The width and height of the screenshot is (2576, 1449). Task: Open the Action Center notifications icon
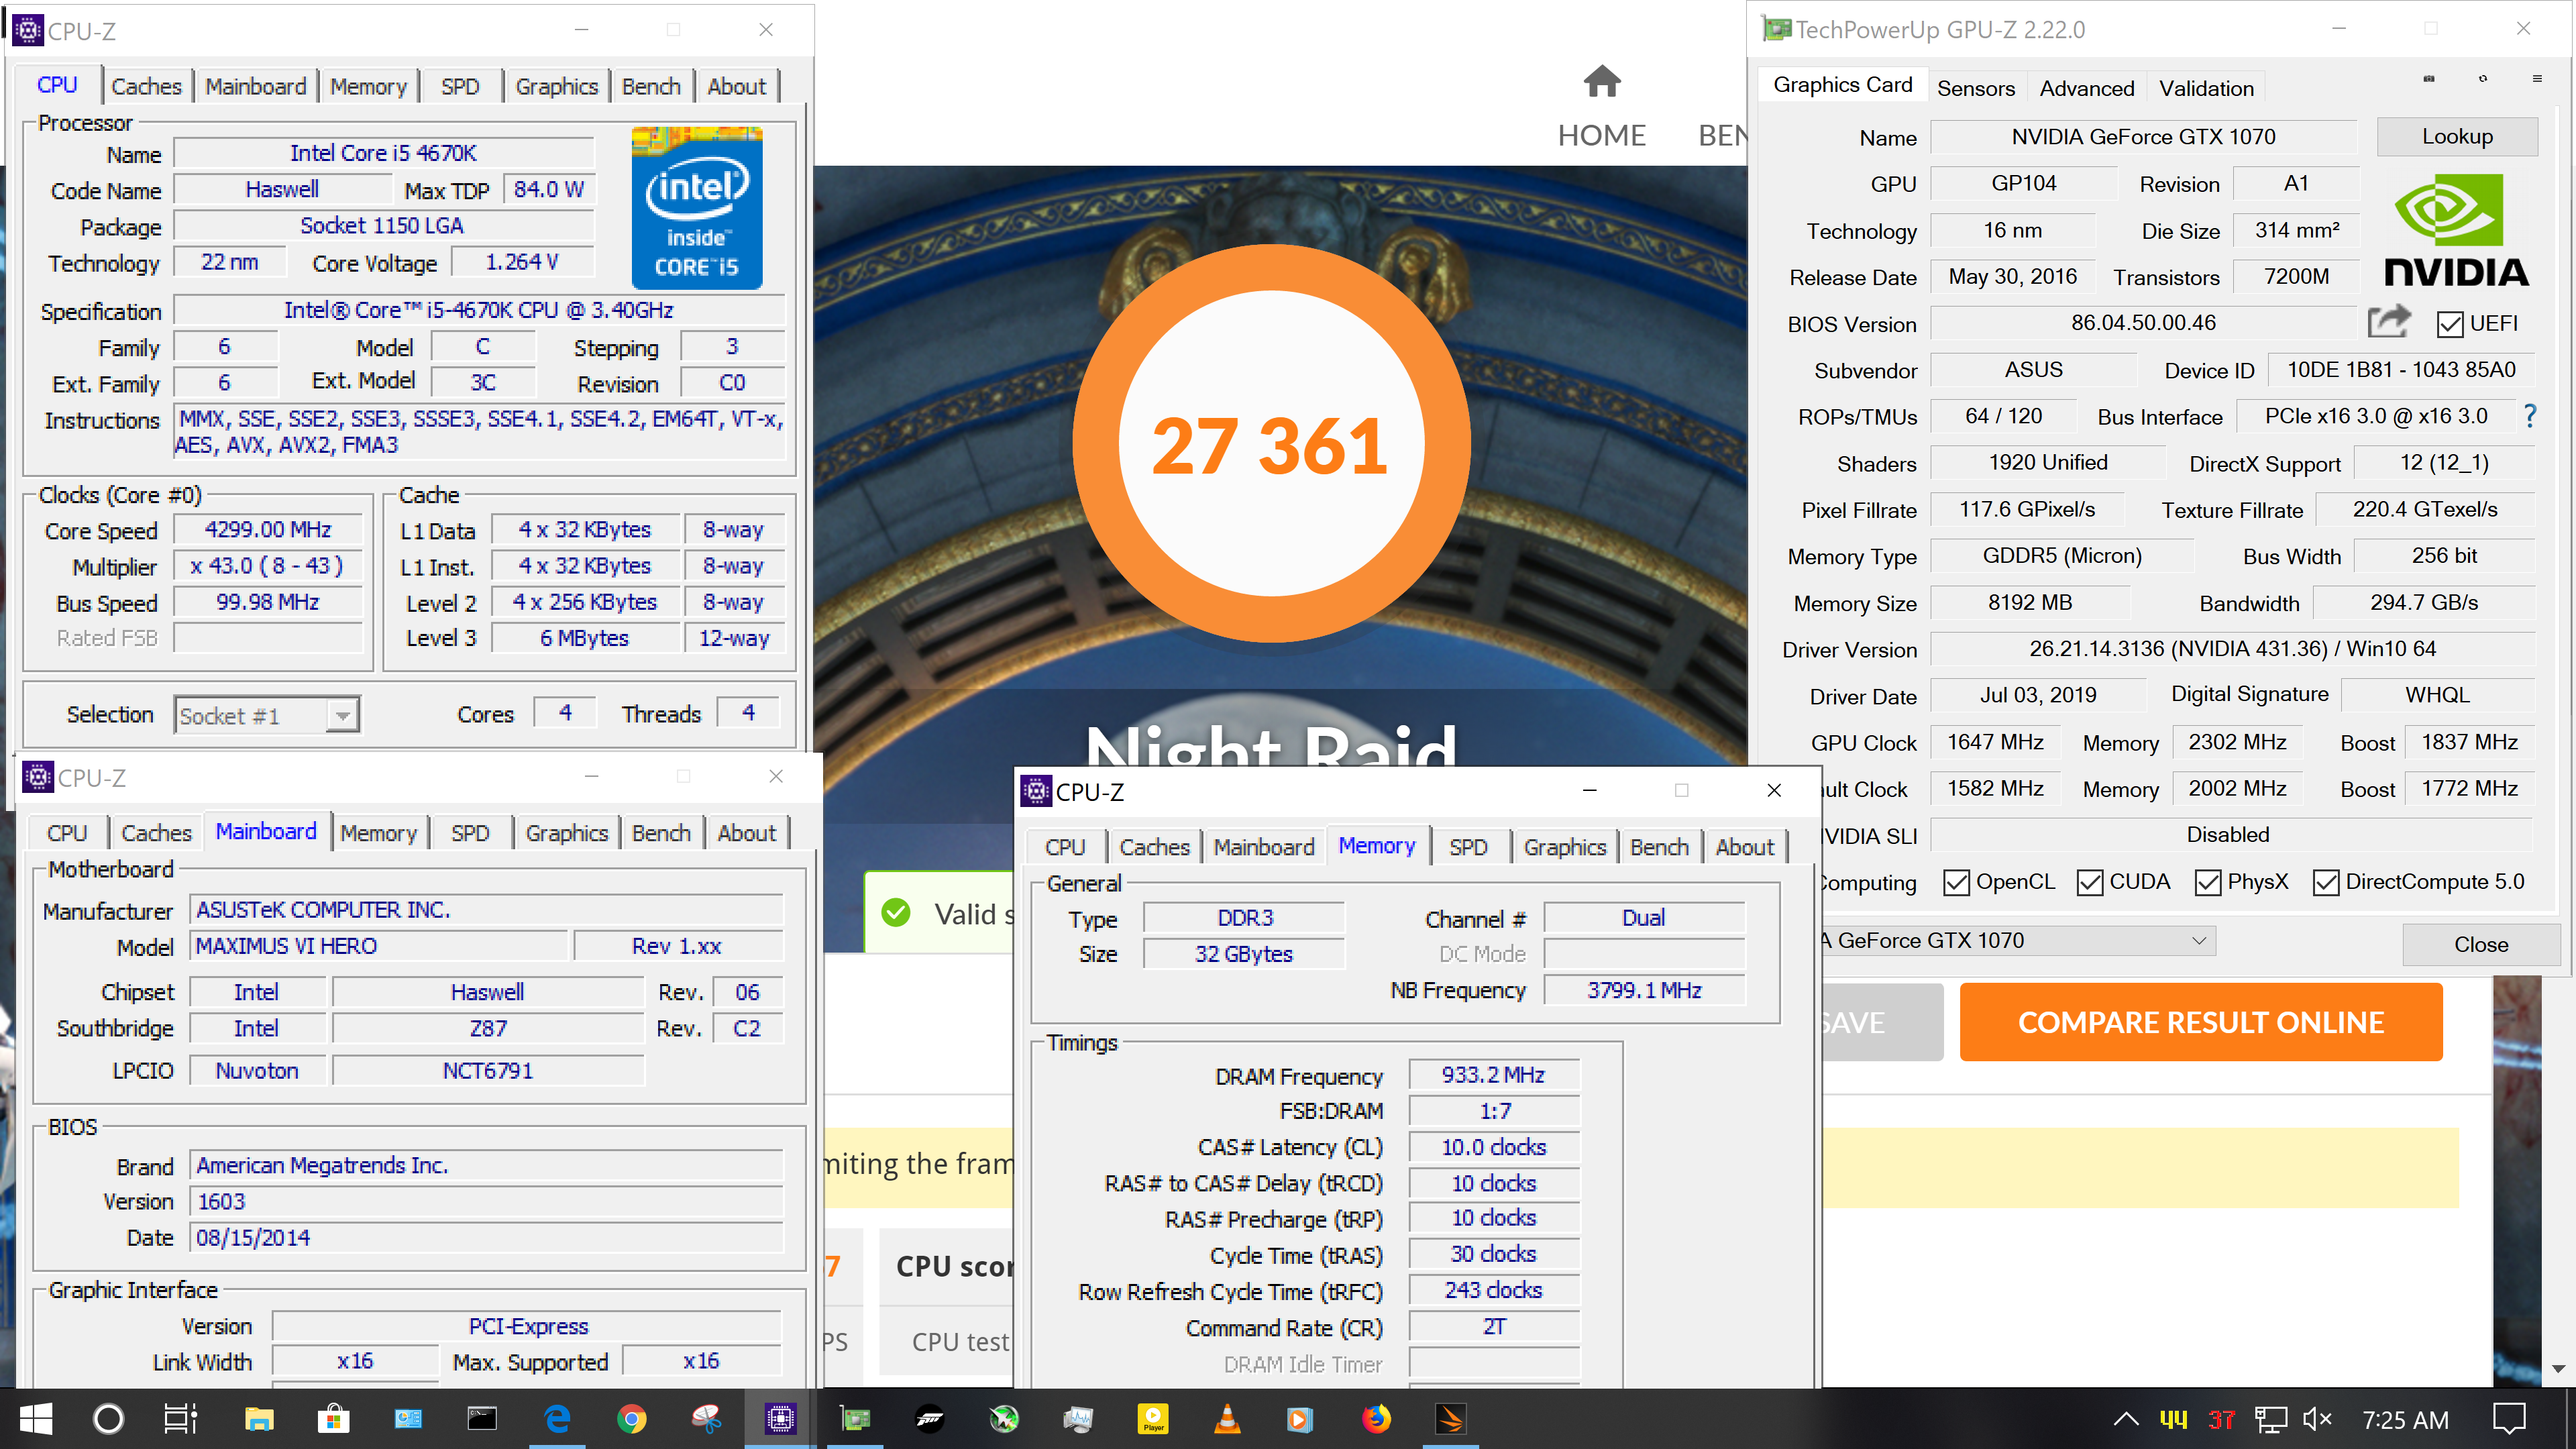(x=2509, y=1419)
